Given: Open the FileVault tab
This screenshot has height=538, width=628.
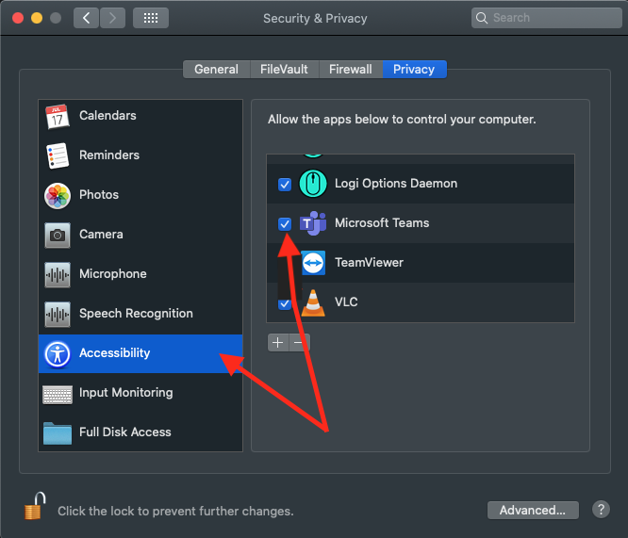Looking at the screenshot, I should click(x=283, y=70).
